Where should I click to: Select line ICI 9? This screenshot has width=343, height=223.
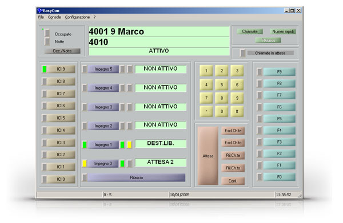click(x=61, y=69)
